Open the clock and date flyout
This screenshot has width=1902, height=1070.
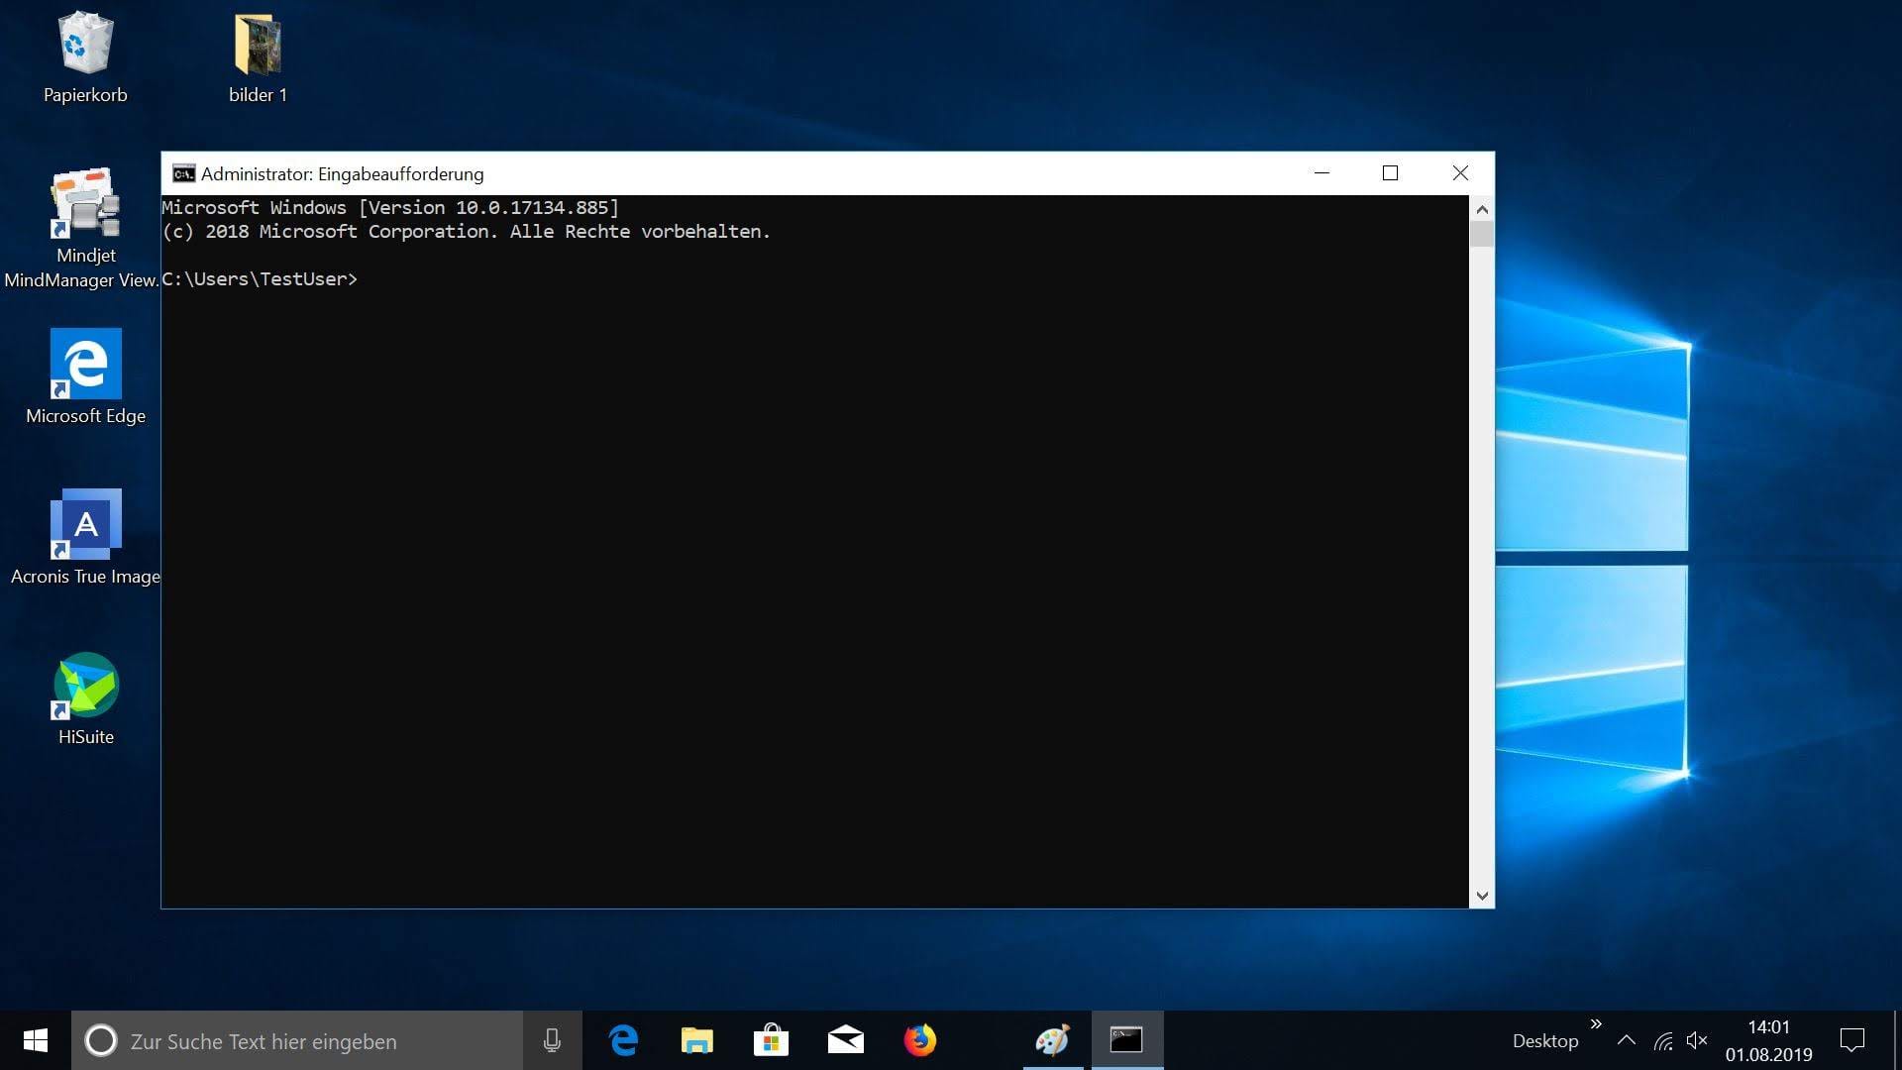pyautogui.click(x=1768, y=1040)
